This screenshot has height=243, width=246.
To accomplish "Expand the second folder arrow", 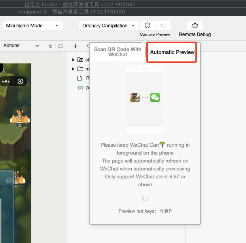I will 73,69.
